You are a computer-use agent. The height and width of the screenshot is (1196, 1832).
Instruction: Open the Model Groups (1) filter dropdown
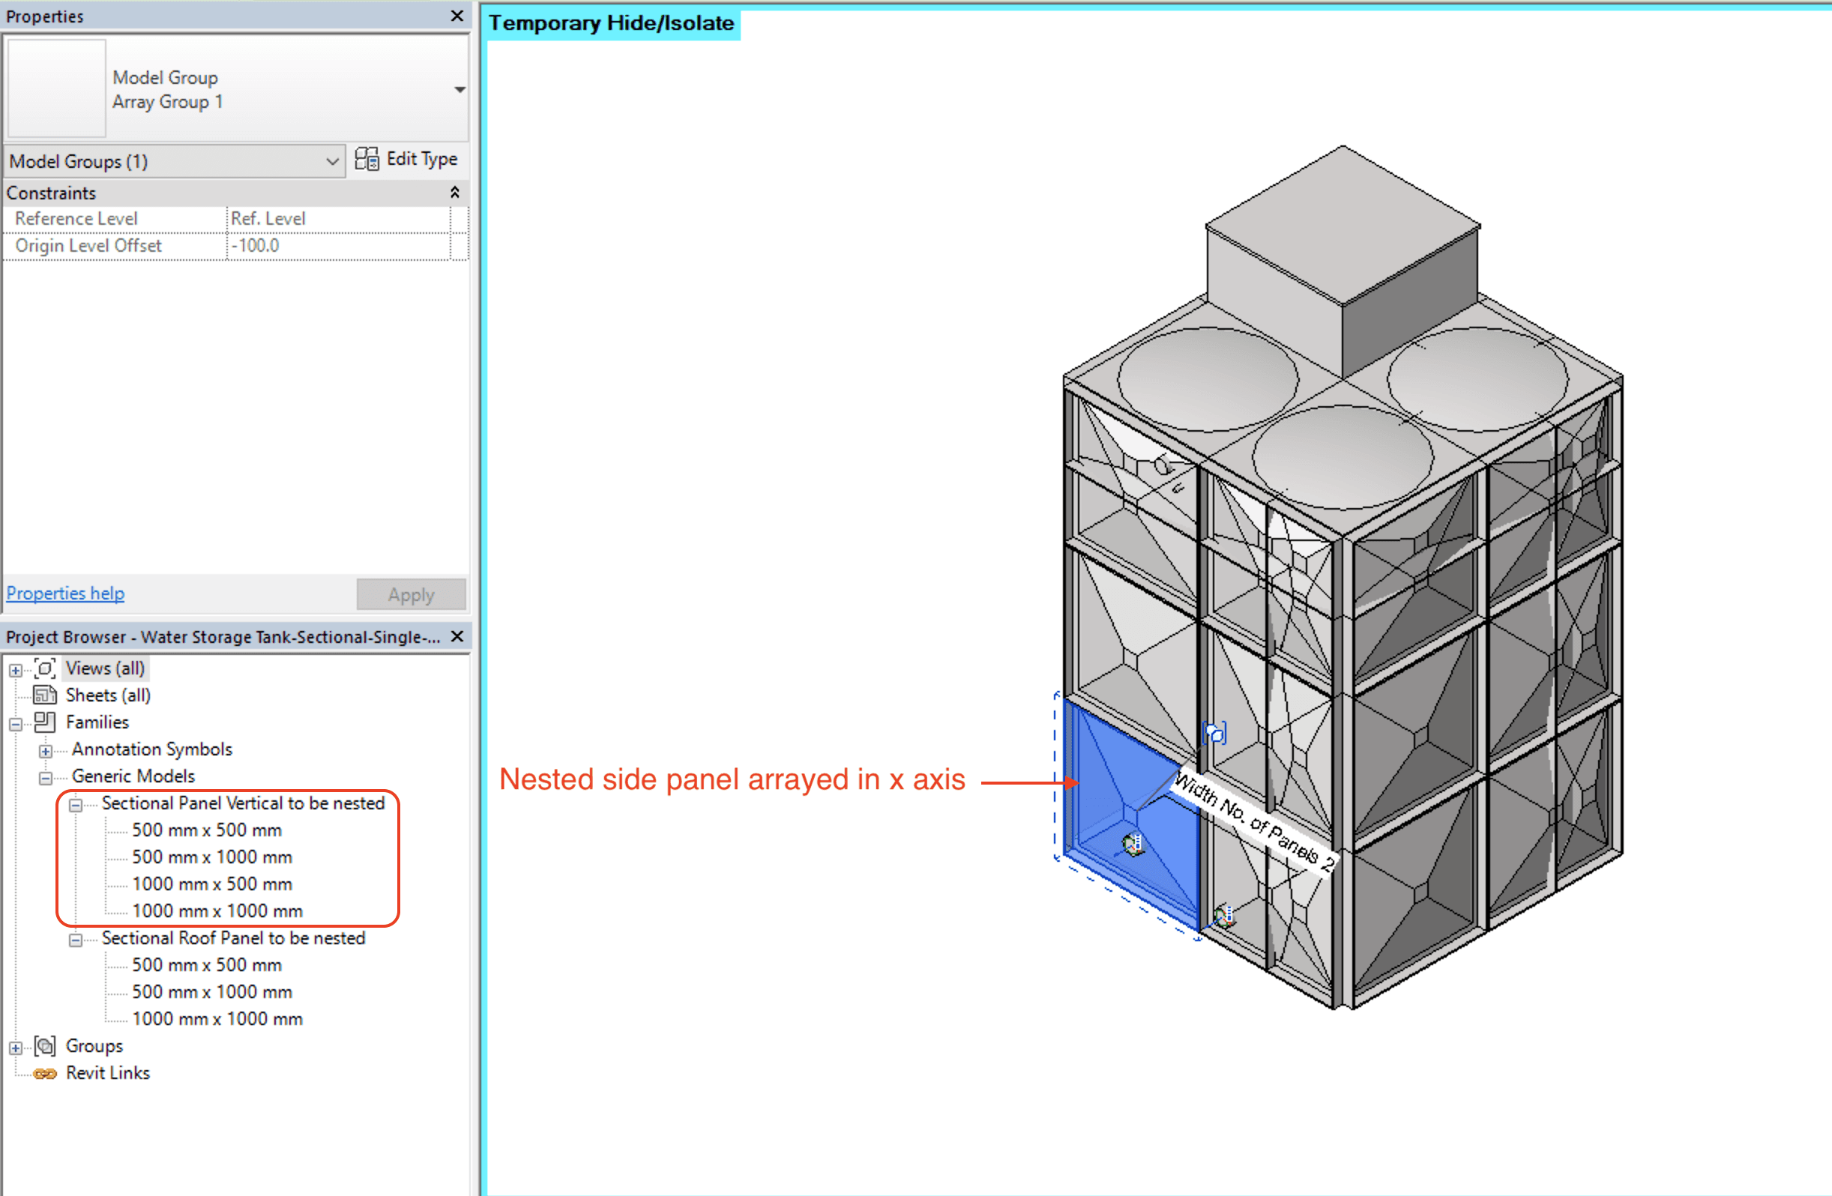(332, 162)
